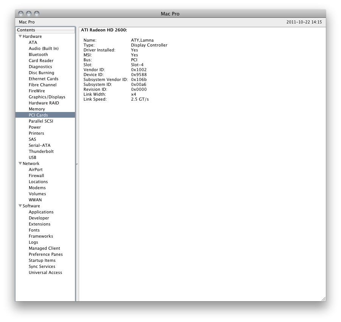Screen dimensions: 341x322
Task: Click the sidebar splitter handle
Action: coord(77,164)
